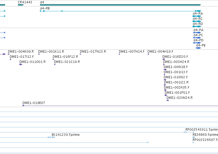Select clone end DME1-001I22.R
218x154 pixels.
click(165, 85)
